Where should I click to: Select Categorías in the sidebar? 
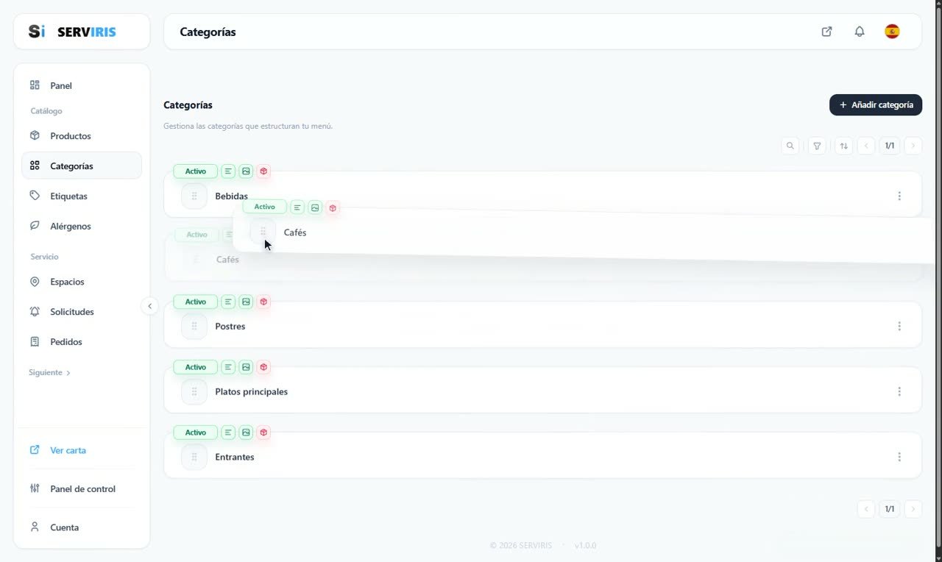pyautogui.click(x=82, y=166)
